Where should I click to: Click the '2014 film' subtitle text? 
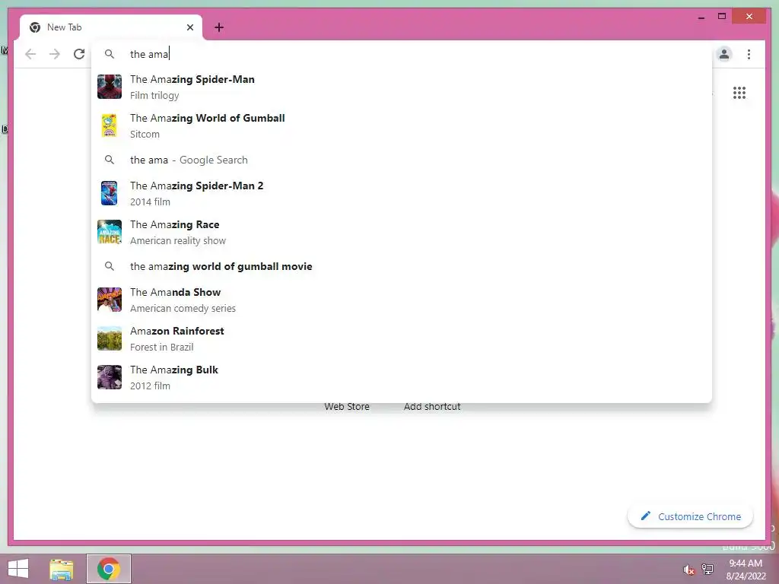coord(150,202)
